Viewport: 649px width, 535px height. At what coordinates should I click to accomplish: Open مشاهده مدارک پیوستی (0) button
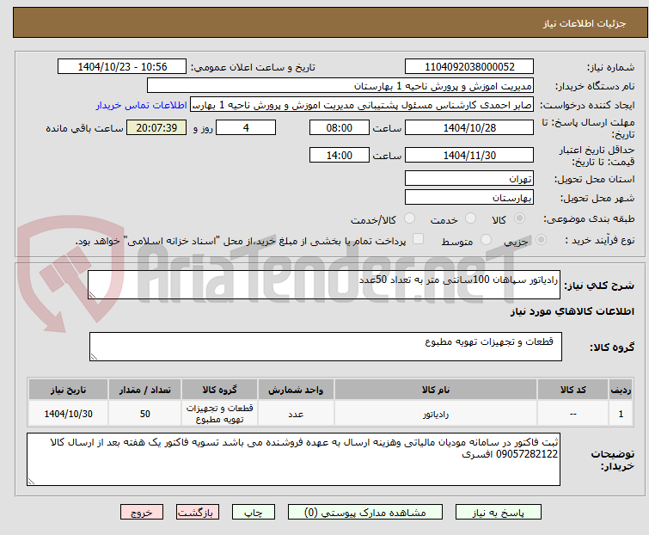point(365,513)
